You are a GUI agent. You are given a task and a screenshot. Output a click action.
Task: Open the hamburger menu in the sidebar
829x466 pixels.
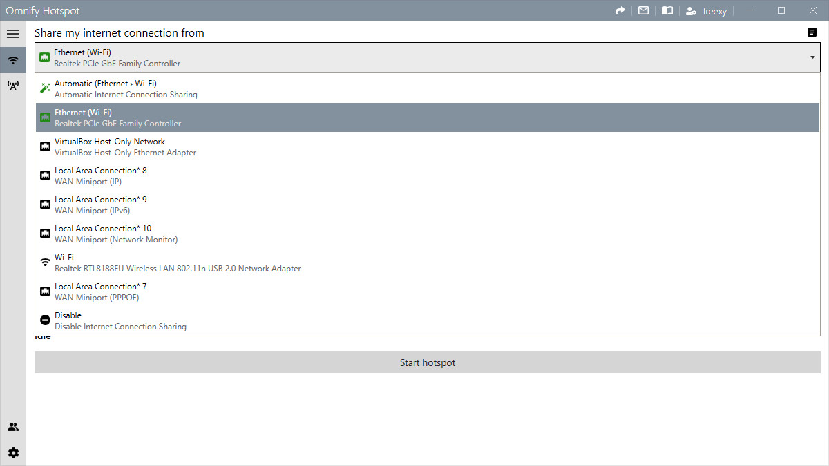[x=13, y=33]
